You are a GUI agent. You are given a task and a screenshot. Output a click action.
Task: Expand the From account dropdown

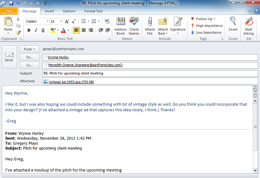(29, 49)
